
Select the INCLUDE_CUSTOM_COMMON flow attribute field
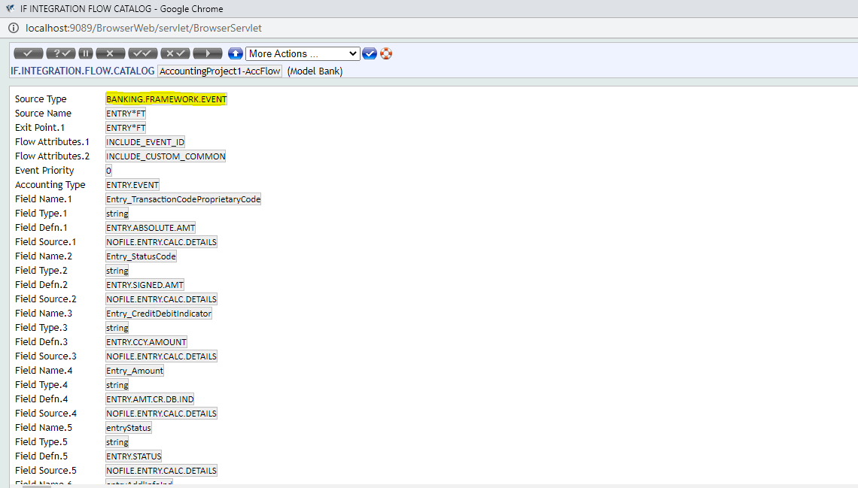pos(166,156)
